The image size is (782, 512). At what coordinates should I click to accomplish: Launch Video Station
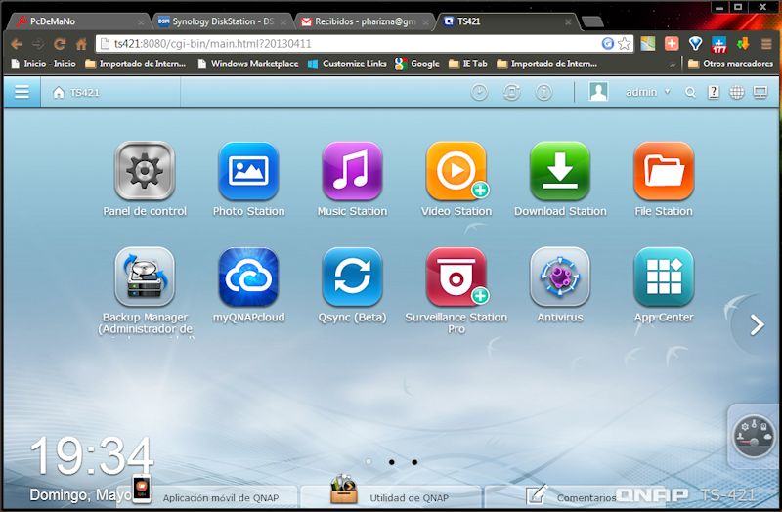(456, 171)
